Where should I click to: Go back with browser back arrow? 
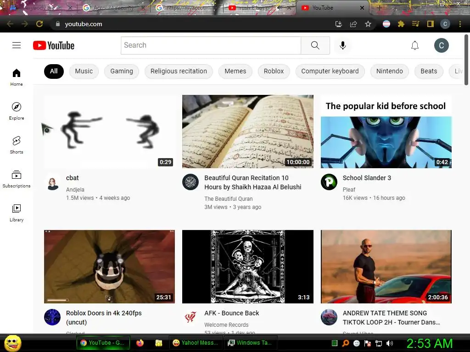pyautogui.click(x=10, y=24)
